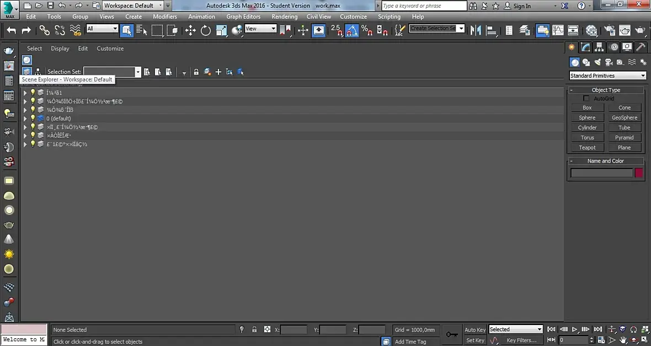Toggle visibility bulb of 0 (default) layer

[33, 118]
